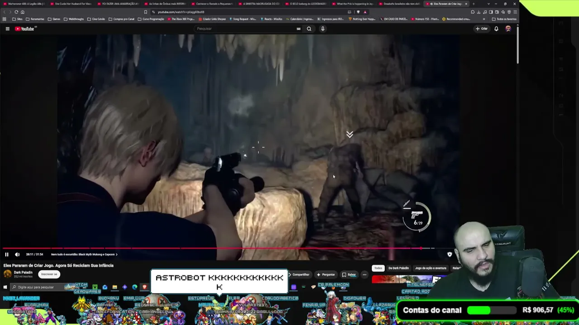This screenshot has height=325, width=579.
Task: Go to the YouTube home logo
Action: (x=25, y=29)
